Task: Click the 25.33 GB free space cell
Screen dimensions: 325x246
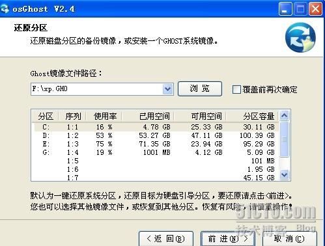Action: (x=206, y=127)
